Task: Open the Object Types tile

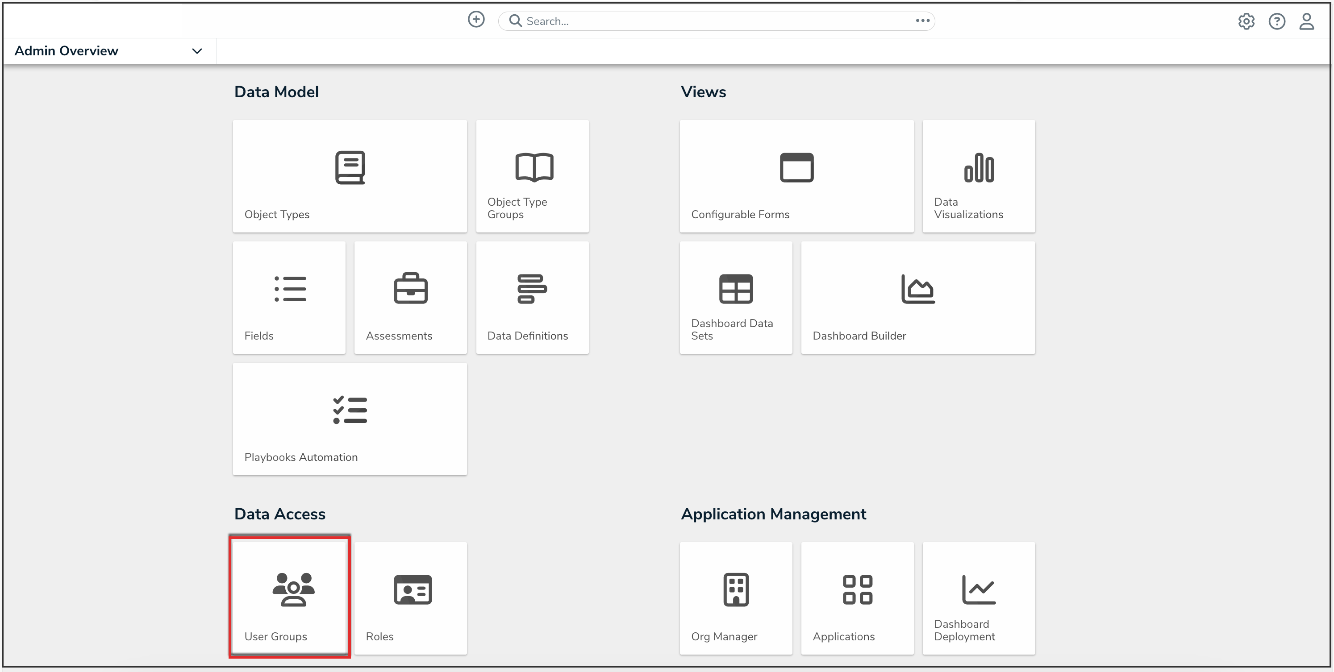Action: 350,176
